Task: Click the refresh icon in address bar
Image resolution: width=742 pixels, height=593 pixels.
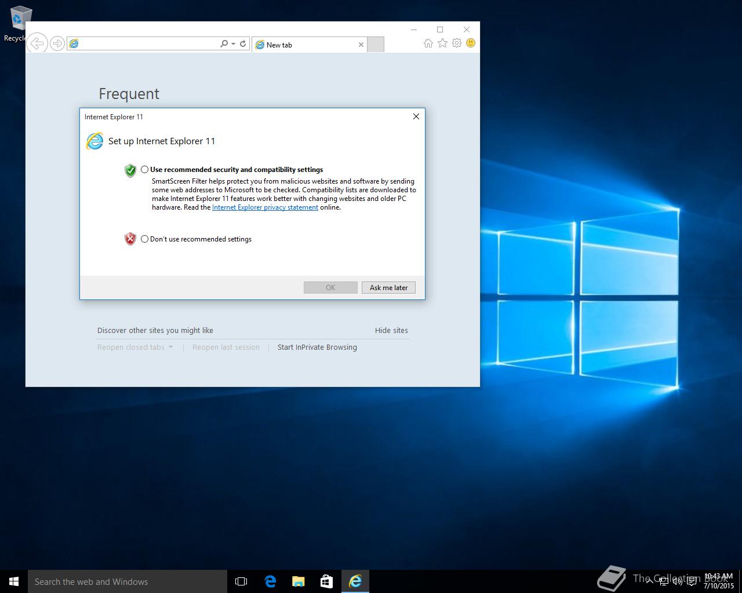Action: (x=243, y=43)
